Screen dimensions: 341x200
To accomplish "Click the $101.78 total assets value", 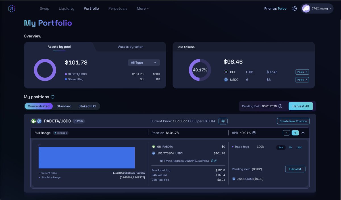I will pyautogui.click(x=76, y=62).
